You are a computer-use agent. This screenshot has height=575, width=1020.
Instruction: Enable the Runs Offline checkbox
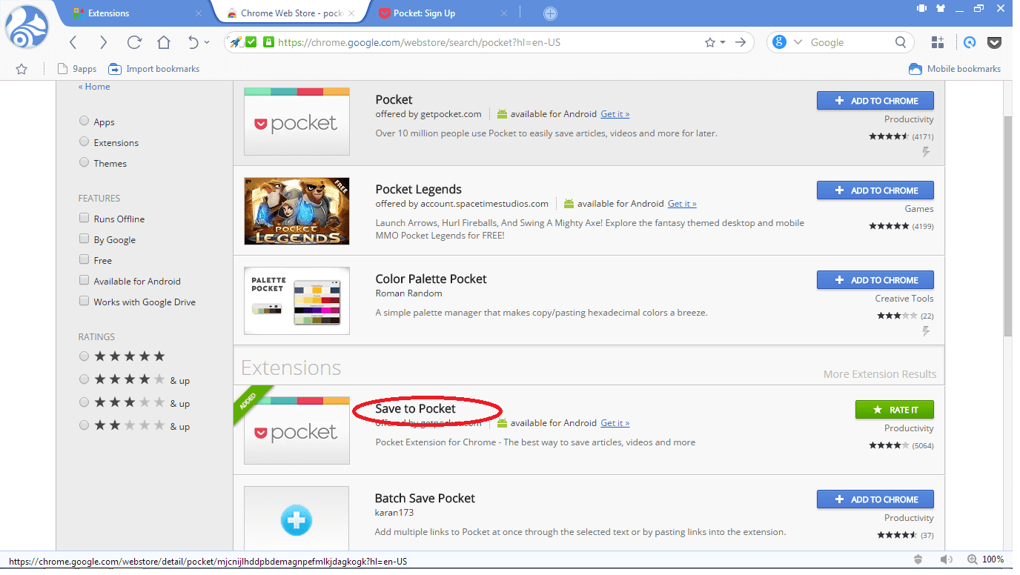coord(84,219)
